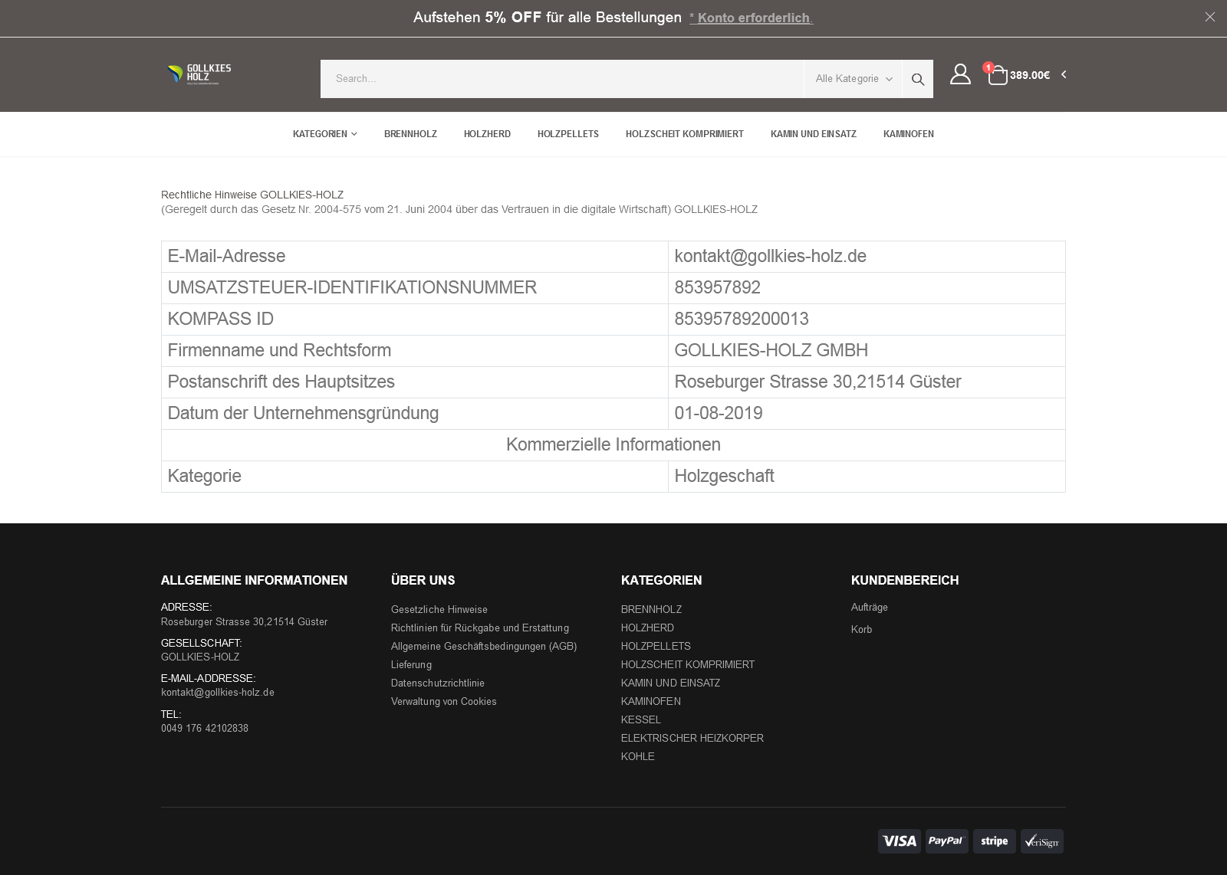Open KAMIN UND EINSATZ in navigation bar
Viewport: 1227px width, 875px height.
pos(814,134)
